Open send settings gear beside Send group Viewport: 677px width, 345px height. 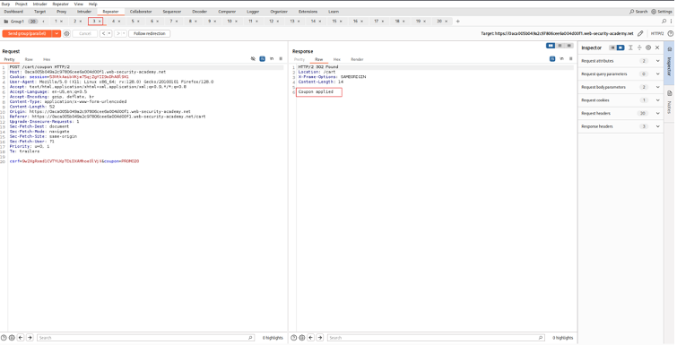click(67, 34)
